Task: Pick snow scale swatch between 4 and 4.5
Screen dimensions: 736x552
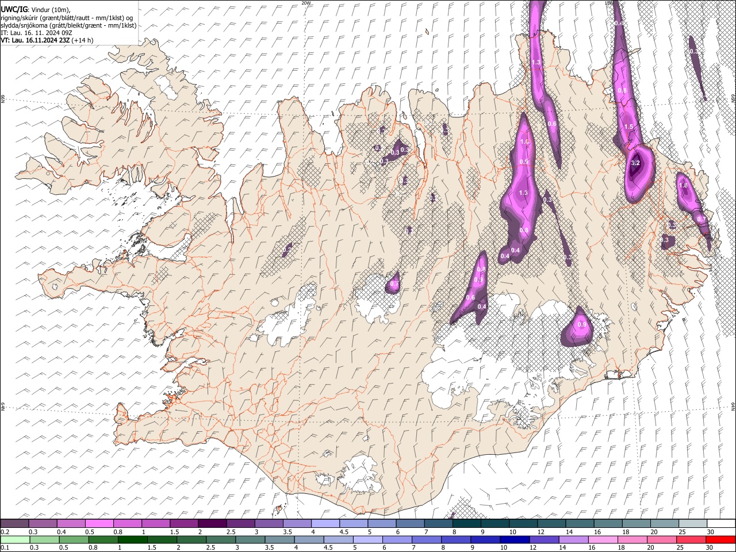Action: pyautogui.click(x=325, y=523)
